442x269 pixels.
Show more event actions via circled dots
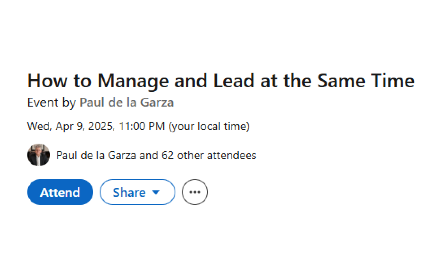click(x=195, y=192)
